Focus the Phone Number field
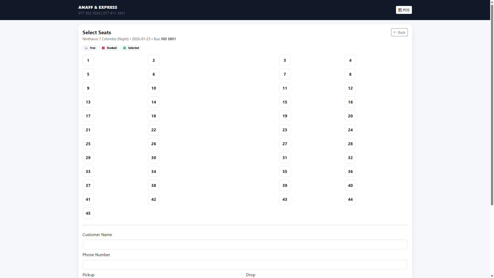This screenshot has height=278, width=494. [245, 265]
